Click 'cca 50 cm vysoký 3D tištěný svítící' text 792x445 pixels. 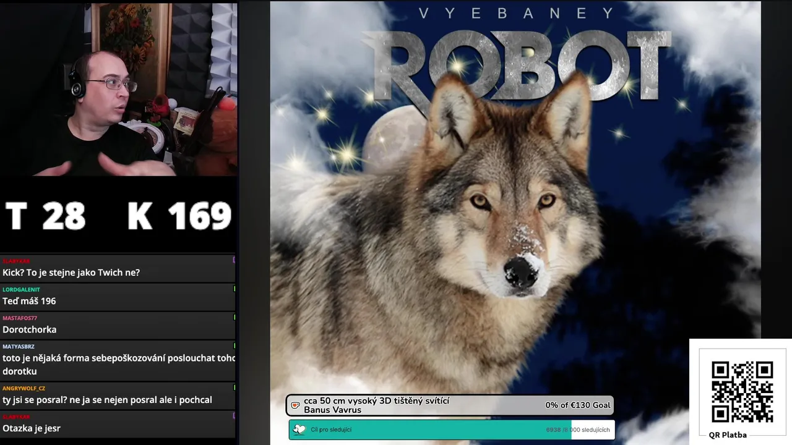click(376, 400)
